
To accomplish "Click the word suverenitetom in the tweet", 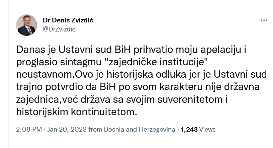I will click(x=190, y=99).
